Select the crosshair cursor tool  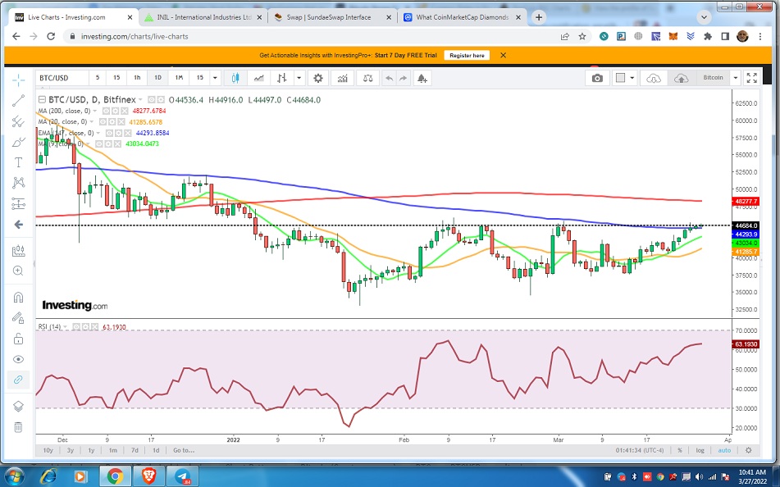click(x=18, y=80)
